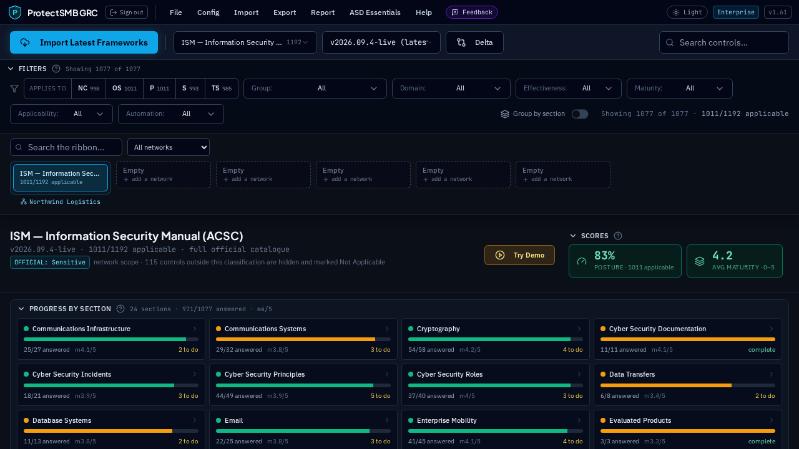Open help icon next to SCORES

(x=618, y=236)
